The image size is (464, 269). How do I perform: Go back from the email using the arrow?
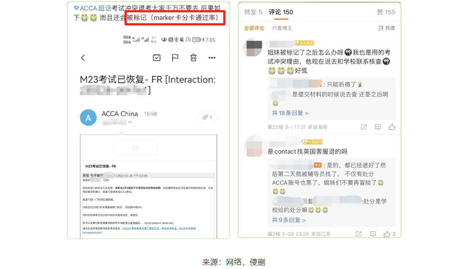(83, 58)
